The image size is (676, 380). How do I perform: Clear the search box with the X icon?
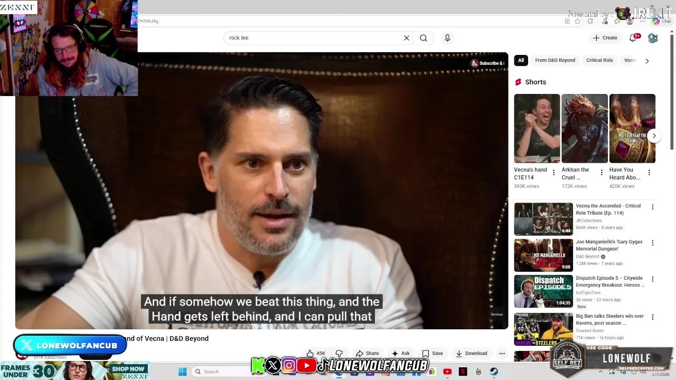[407, 38]
